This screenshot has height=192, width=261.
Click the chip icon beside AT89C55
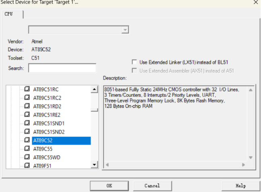coord(27,149)
